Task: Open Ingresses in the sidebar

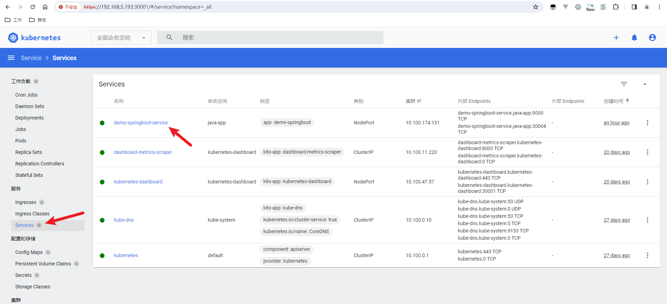Action: click(26, 202)
